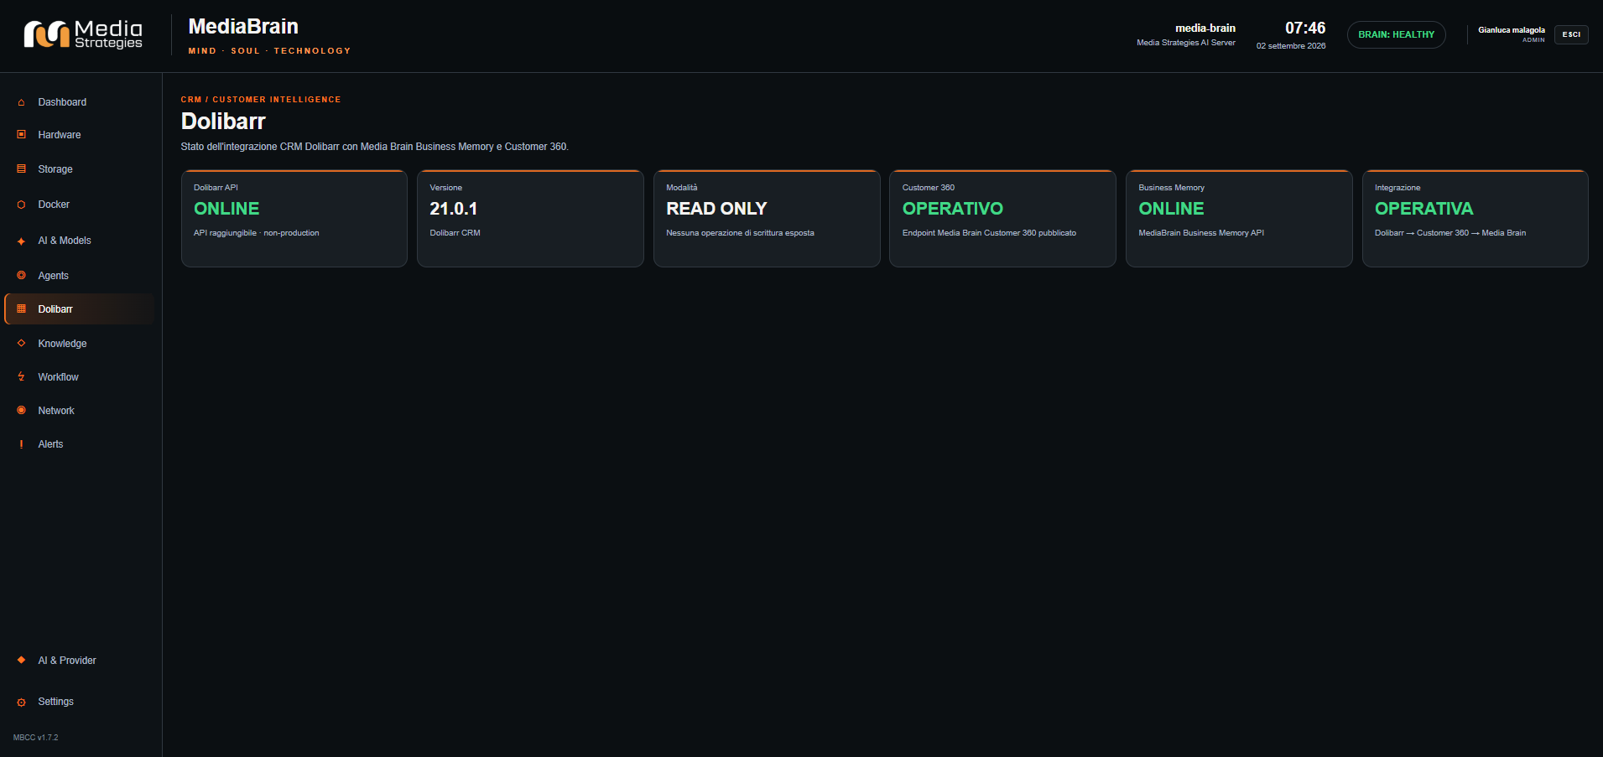Image resolution: width=1603 pixels, height=757 pixels.
Task: Click the MIND · SOUL · TECHNOLOGY tagline
Action: click(269, 51)
